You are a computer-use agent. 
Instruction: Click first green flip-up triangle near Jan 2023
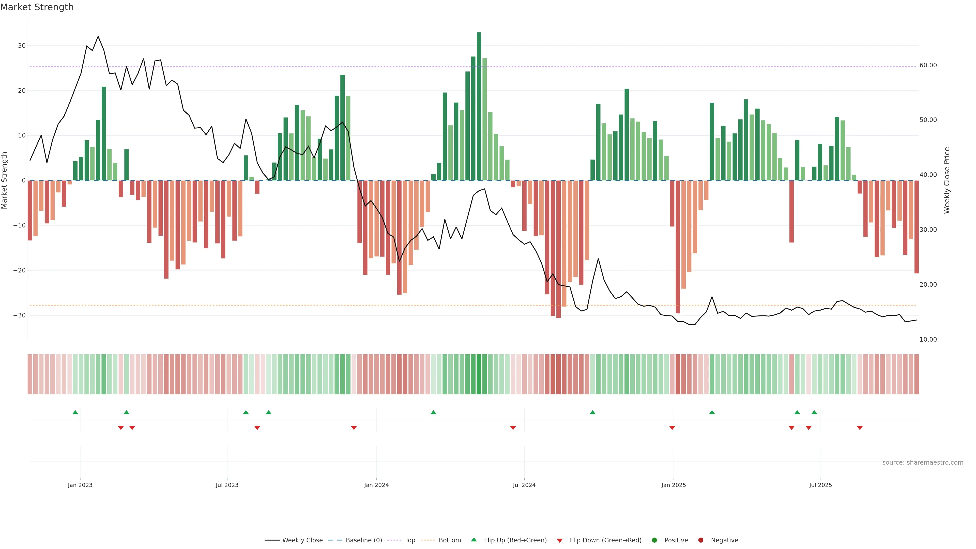tap(75, 412)
